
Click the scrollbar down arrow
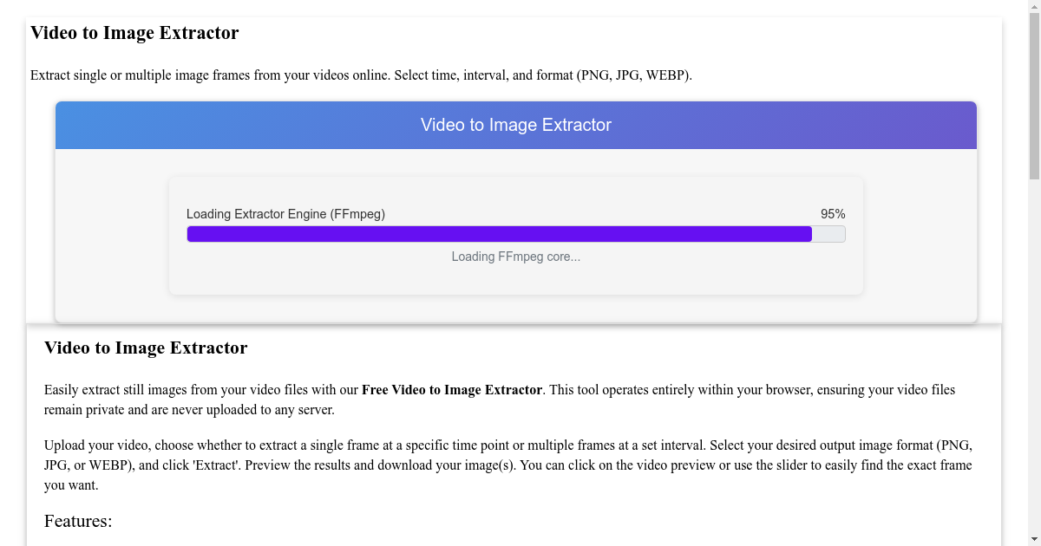click(x=1035, y=539)
